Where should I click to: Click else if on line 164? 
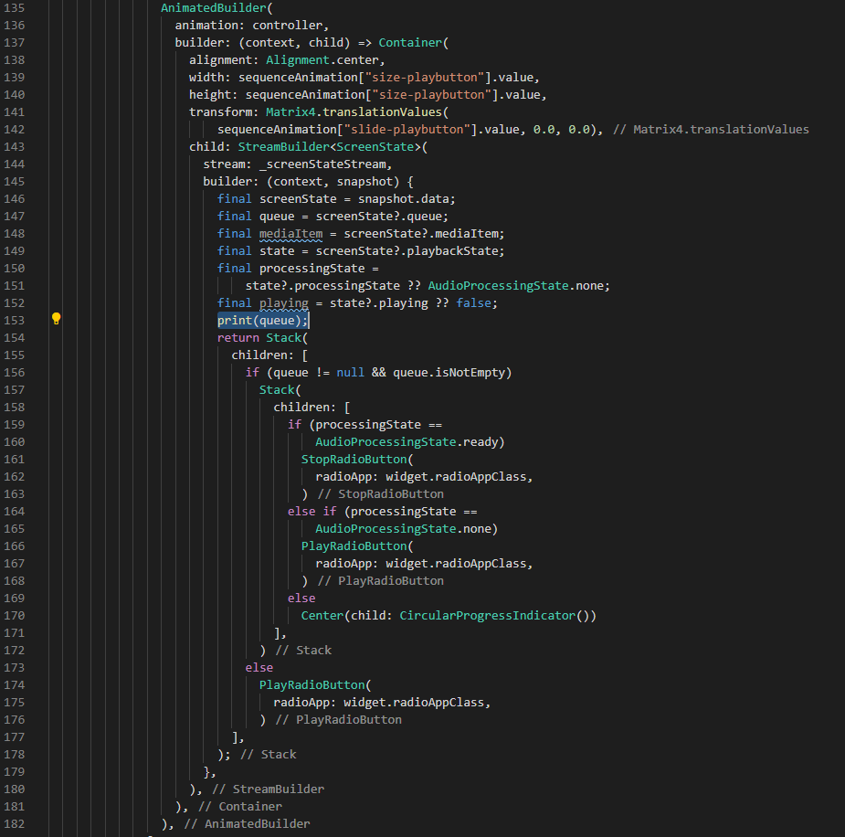(x=312, y=511)
